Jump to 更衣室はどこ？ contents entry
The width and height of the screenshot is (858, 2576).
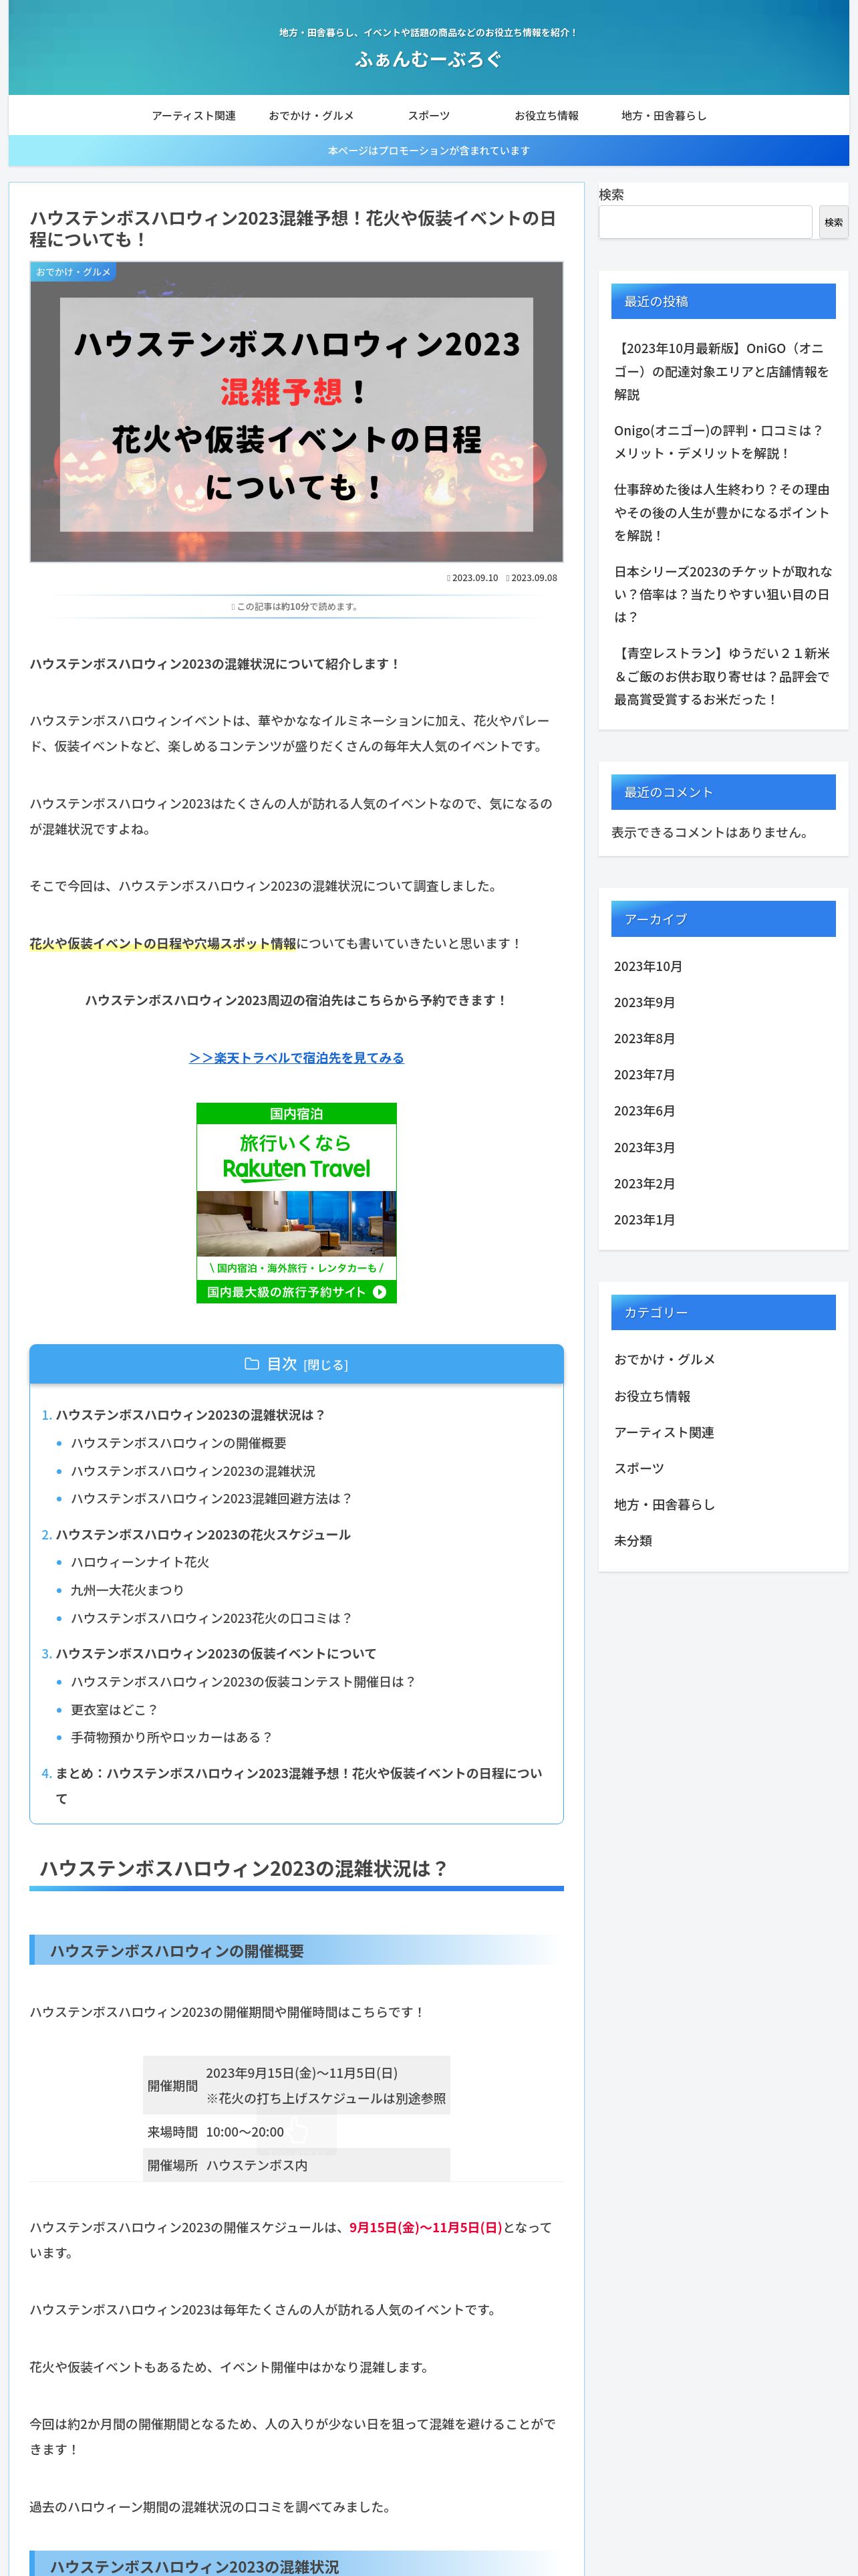[x=114, y=1710]
